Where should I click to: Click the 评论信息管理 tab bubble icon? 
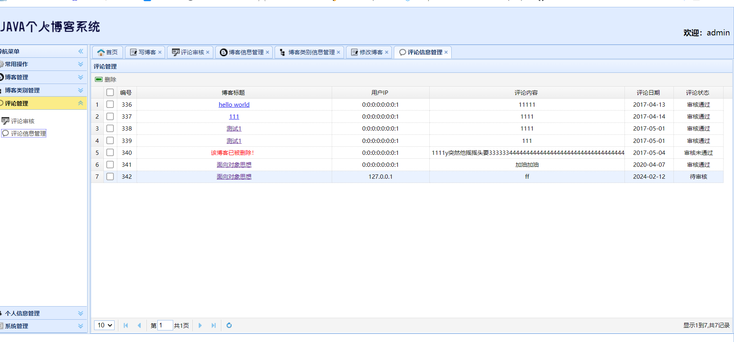point(403,52)
